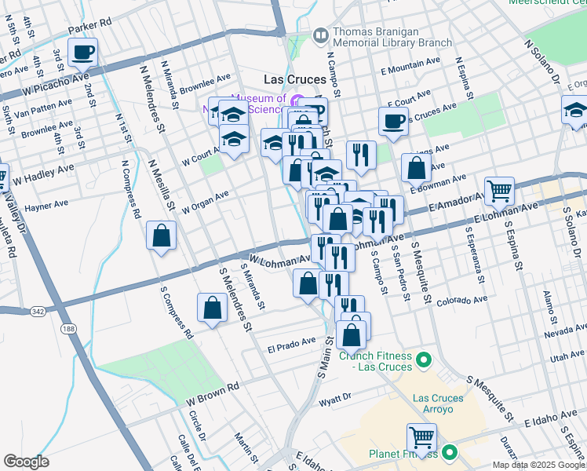
Task: Select the Crunch Fitness location pin
Action: click(424, 361)
